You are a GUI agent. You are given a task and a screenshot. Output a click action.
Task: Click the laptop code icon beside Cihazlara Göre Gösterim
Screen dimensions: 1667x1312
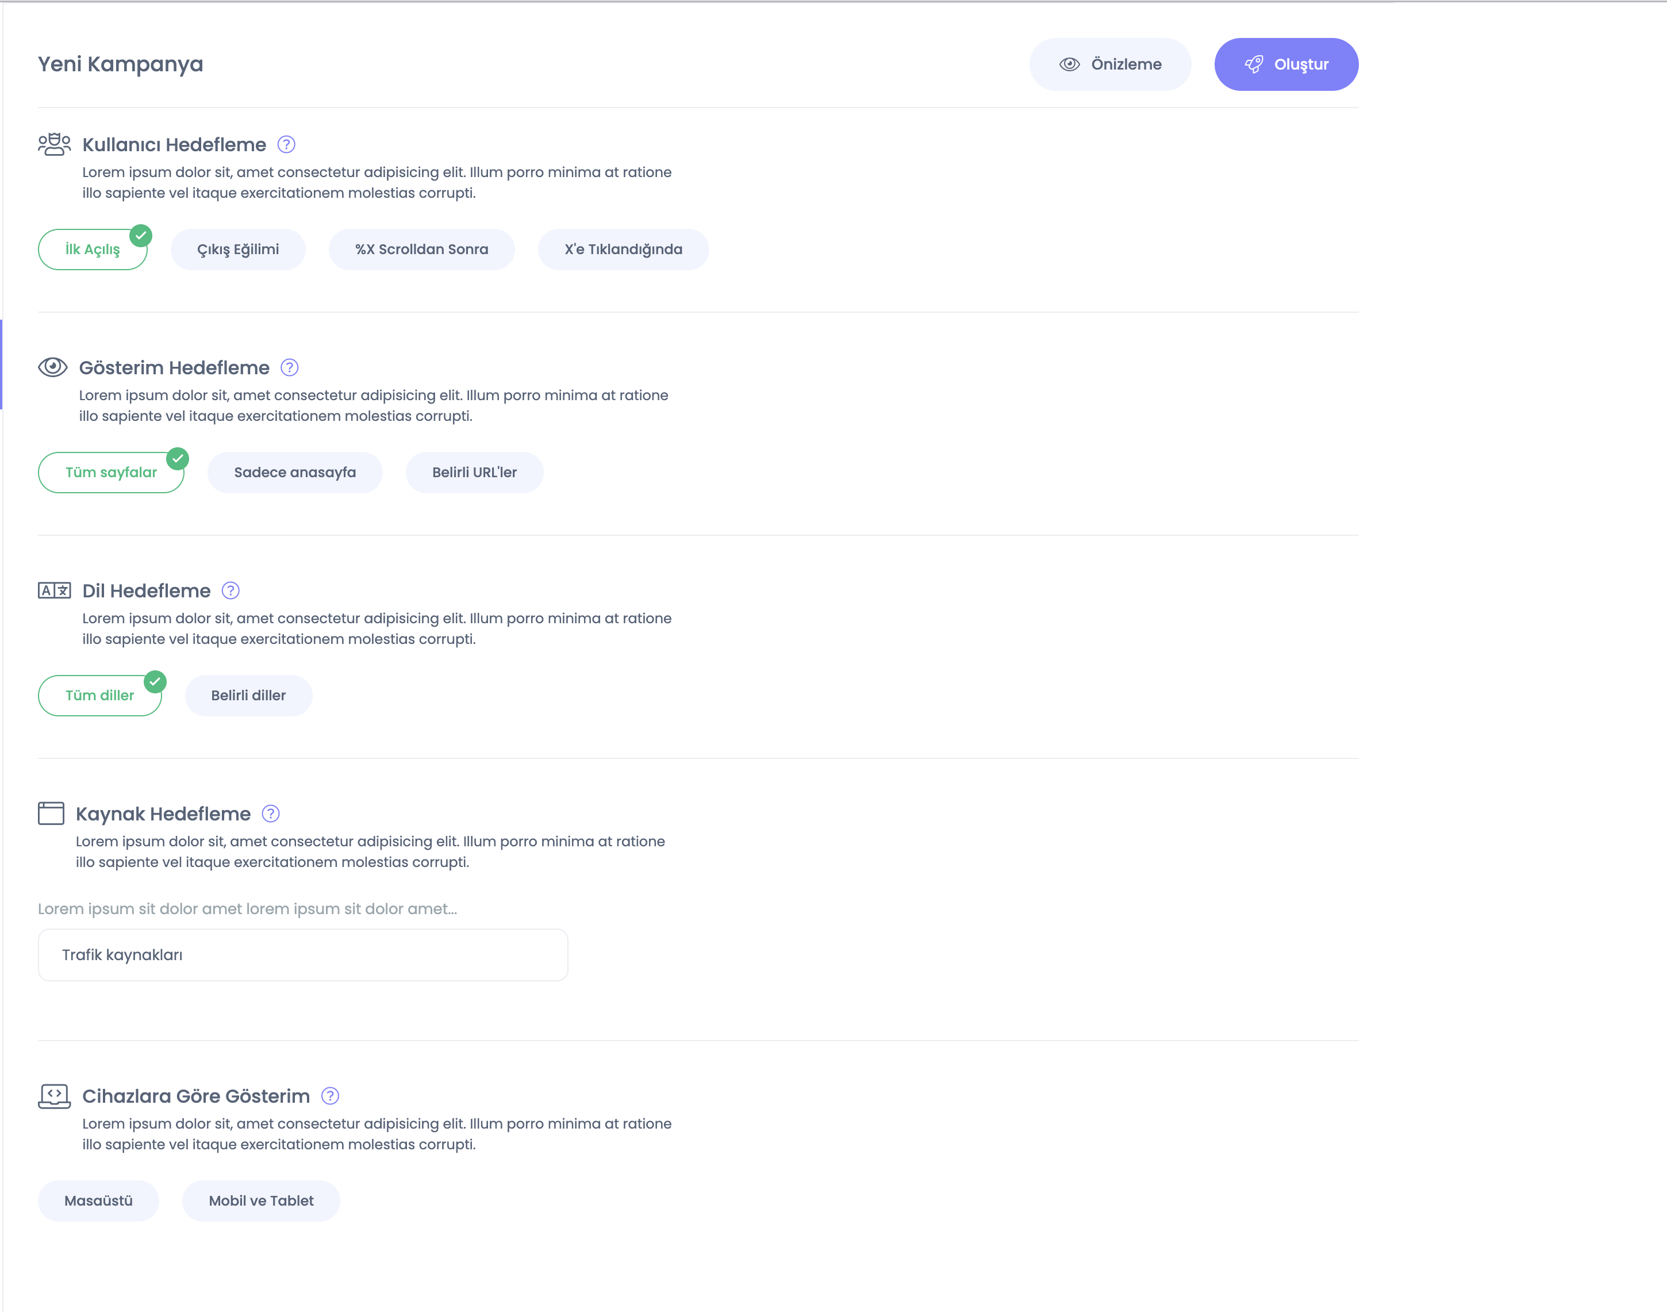(x=55, y=1096)
